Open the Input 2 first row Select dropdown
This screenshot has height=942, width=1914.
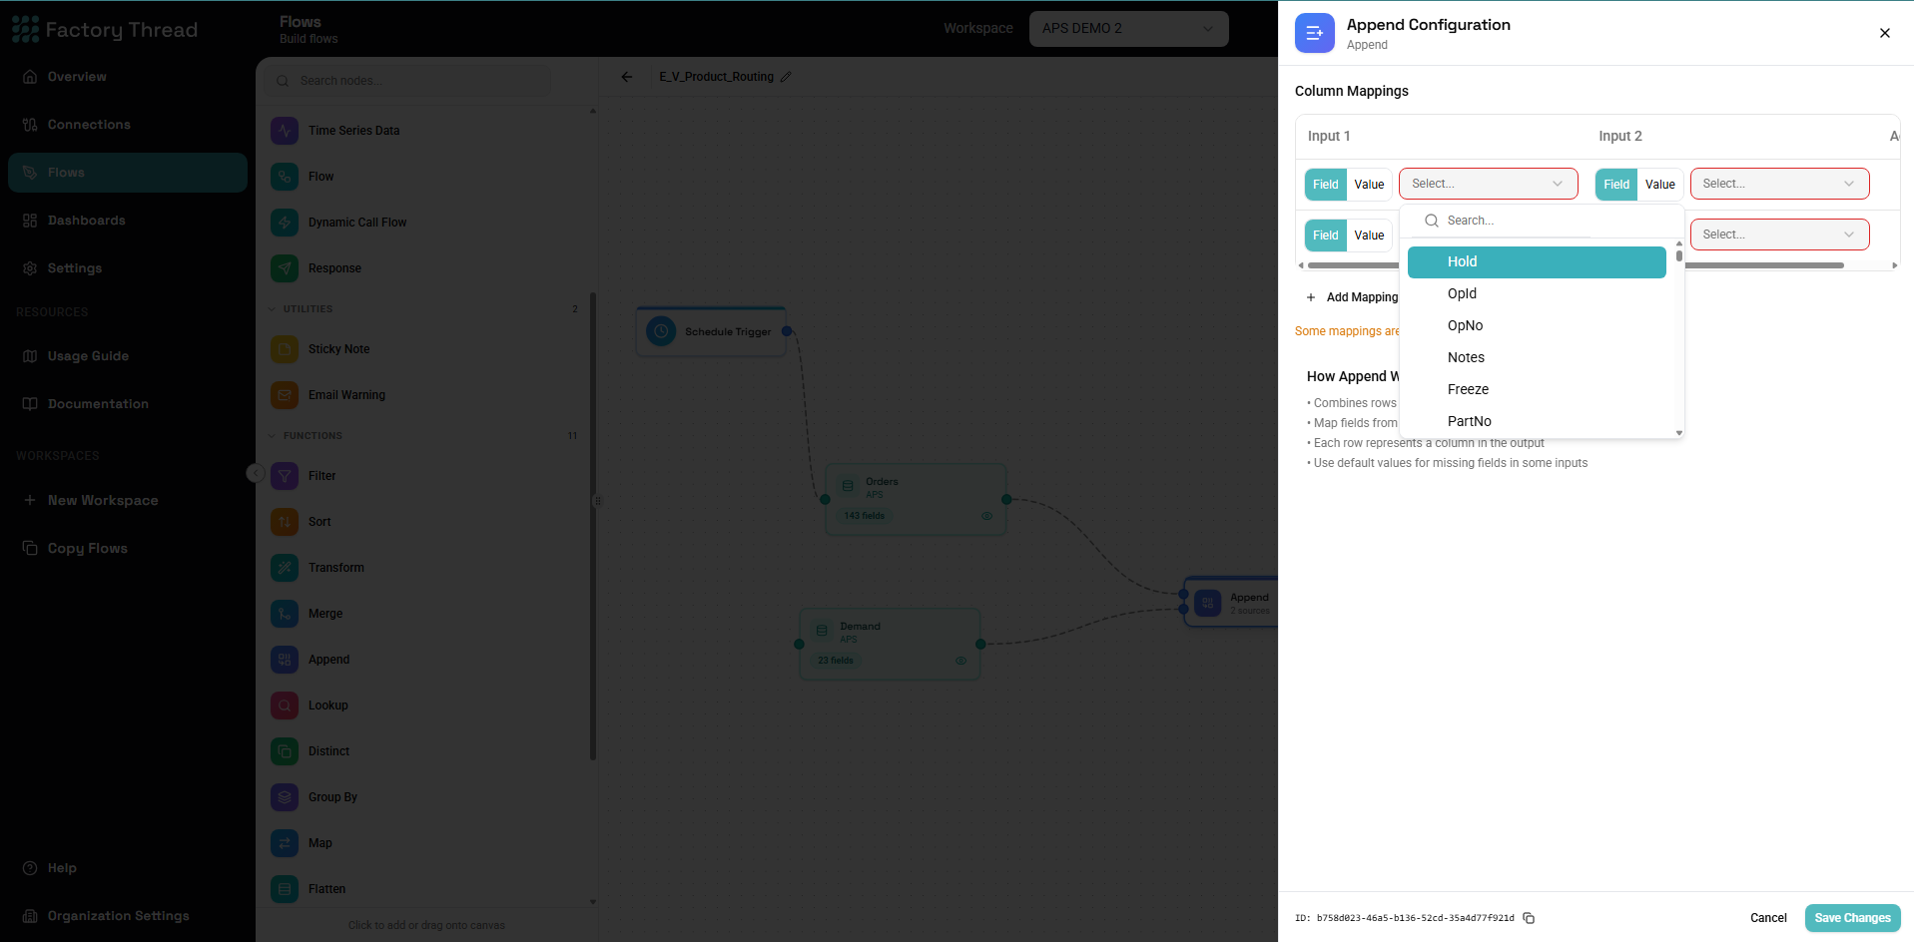[1779, 184]
